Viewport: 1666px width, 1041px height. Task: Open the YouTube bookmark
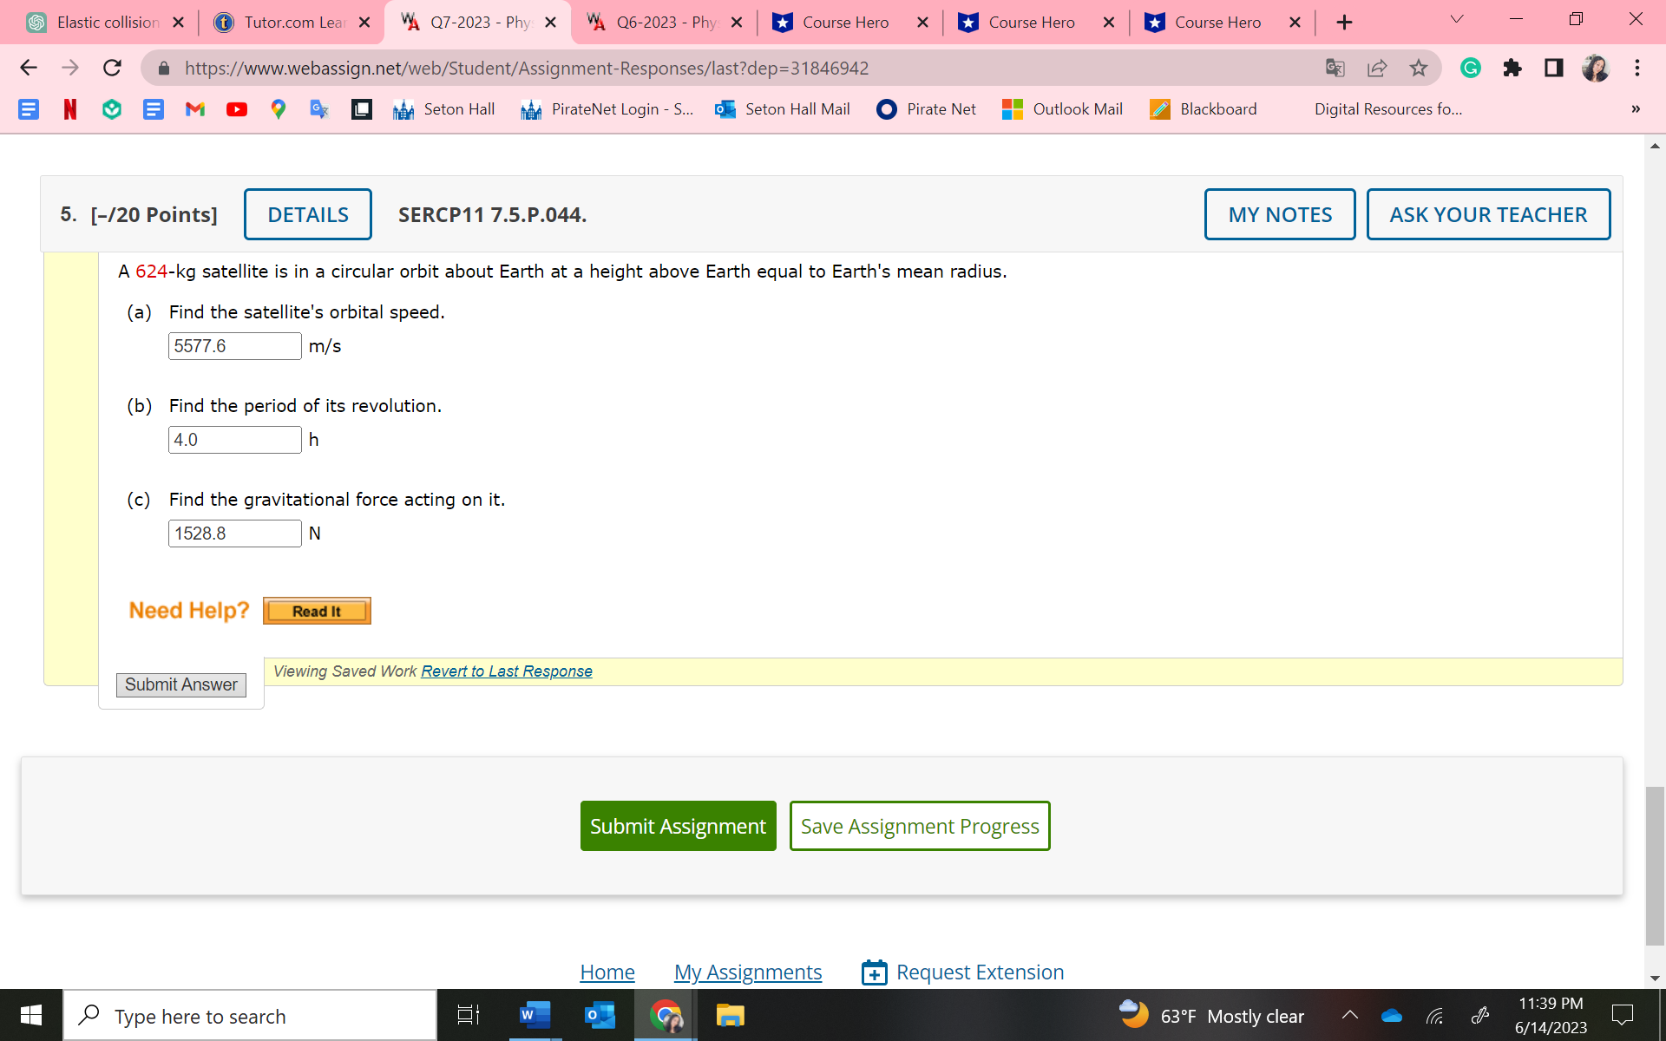coord(236,108)
